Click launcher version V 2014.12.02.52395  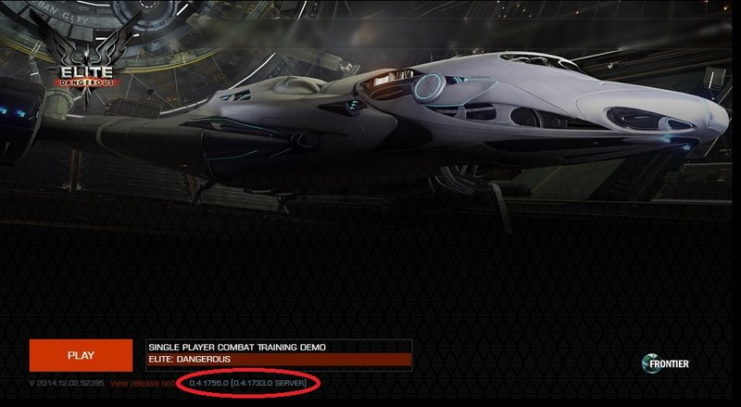[x=67, y=383]
